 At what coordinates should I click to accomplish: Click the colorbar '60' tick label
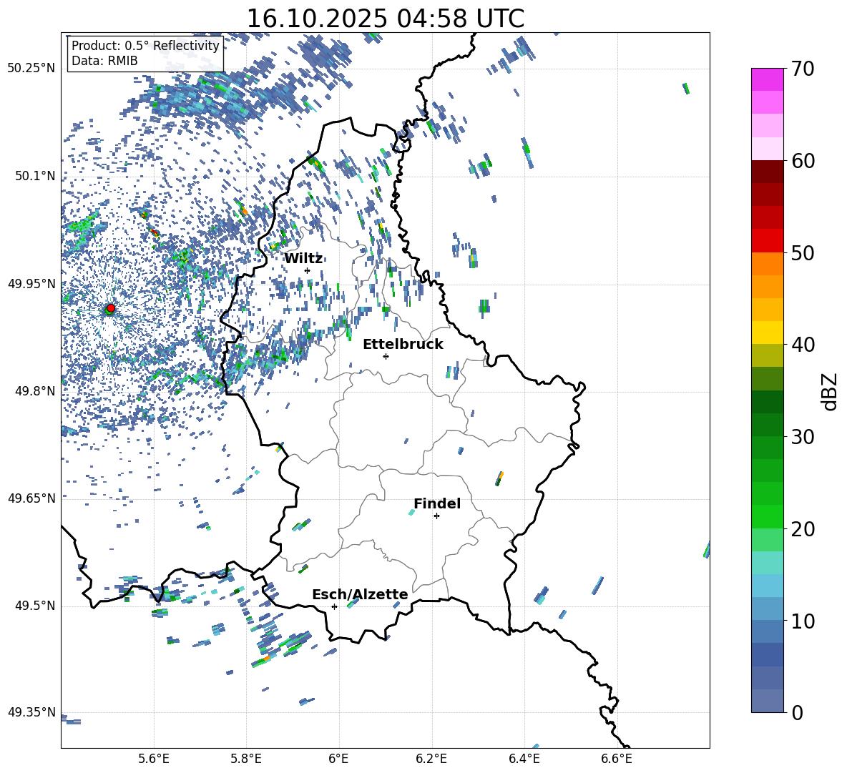[x=802, y=161]
